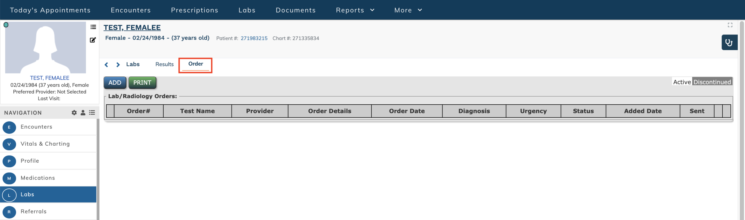
Task: Click the stethoscope icon button
Action: (x=729, y=43)
